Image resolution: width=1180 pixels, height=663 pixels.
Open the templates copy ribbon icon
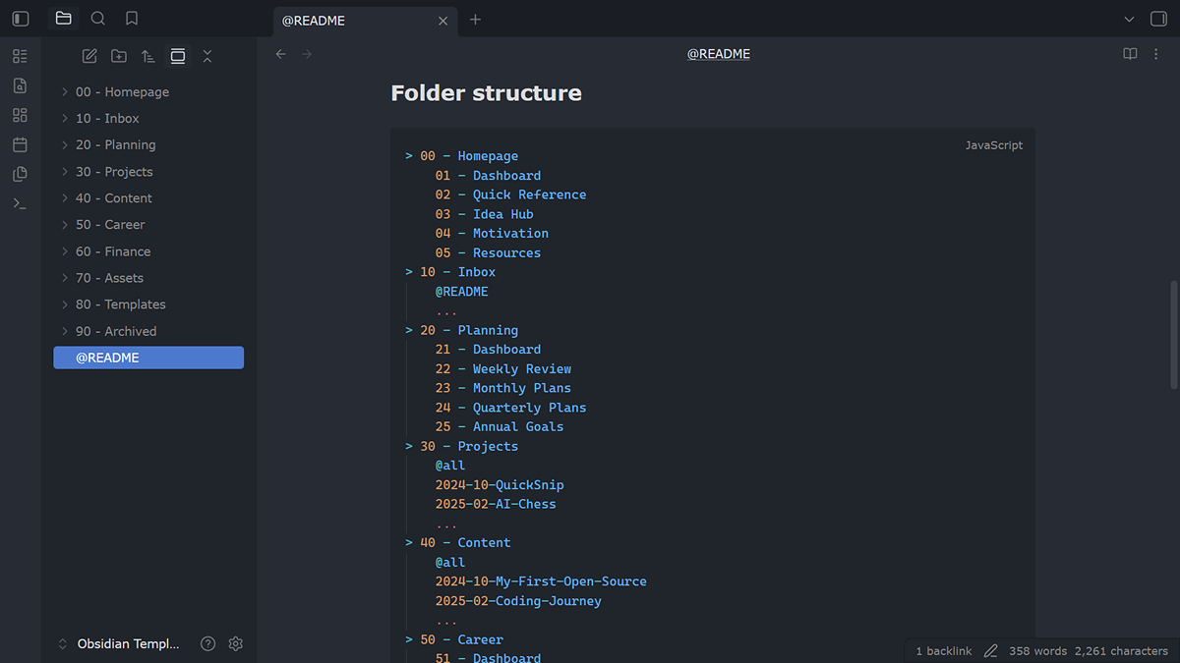[21, 174]
